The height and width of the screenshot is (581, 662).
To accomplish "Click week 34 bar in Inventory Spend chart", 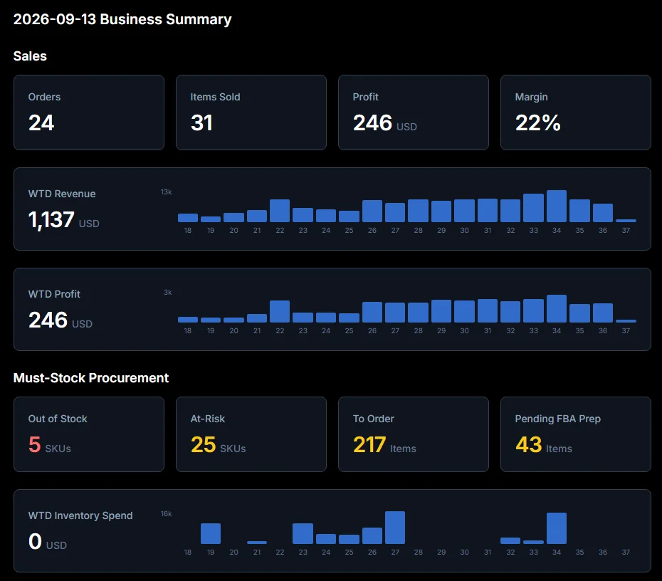I will (557, 528).
